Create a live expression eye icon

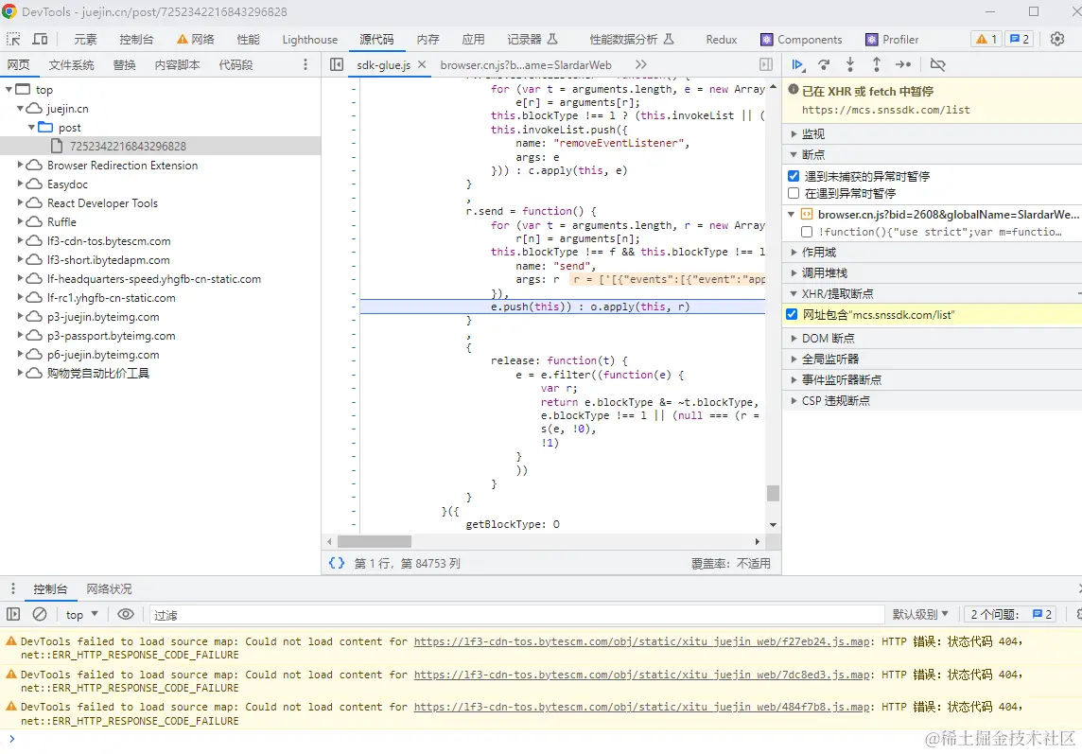(126, 615)
